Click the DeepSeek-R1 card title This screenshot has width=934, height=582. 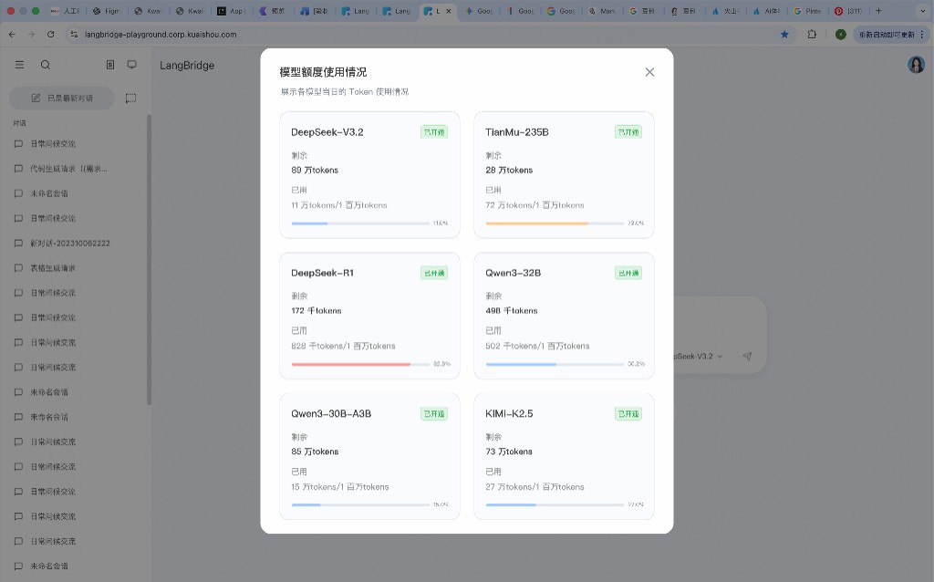[x=322, y=273]
